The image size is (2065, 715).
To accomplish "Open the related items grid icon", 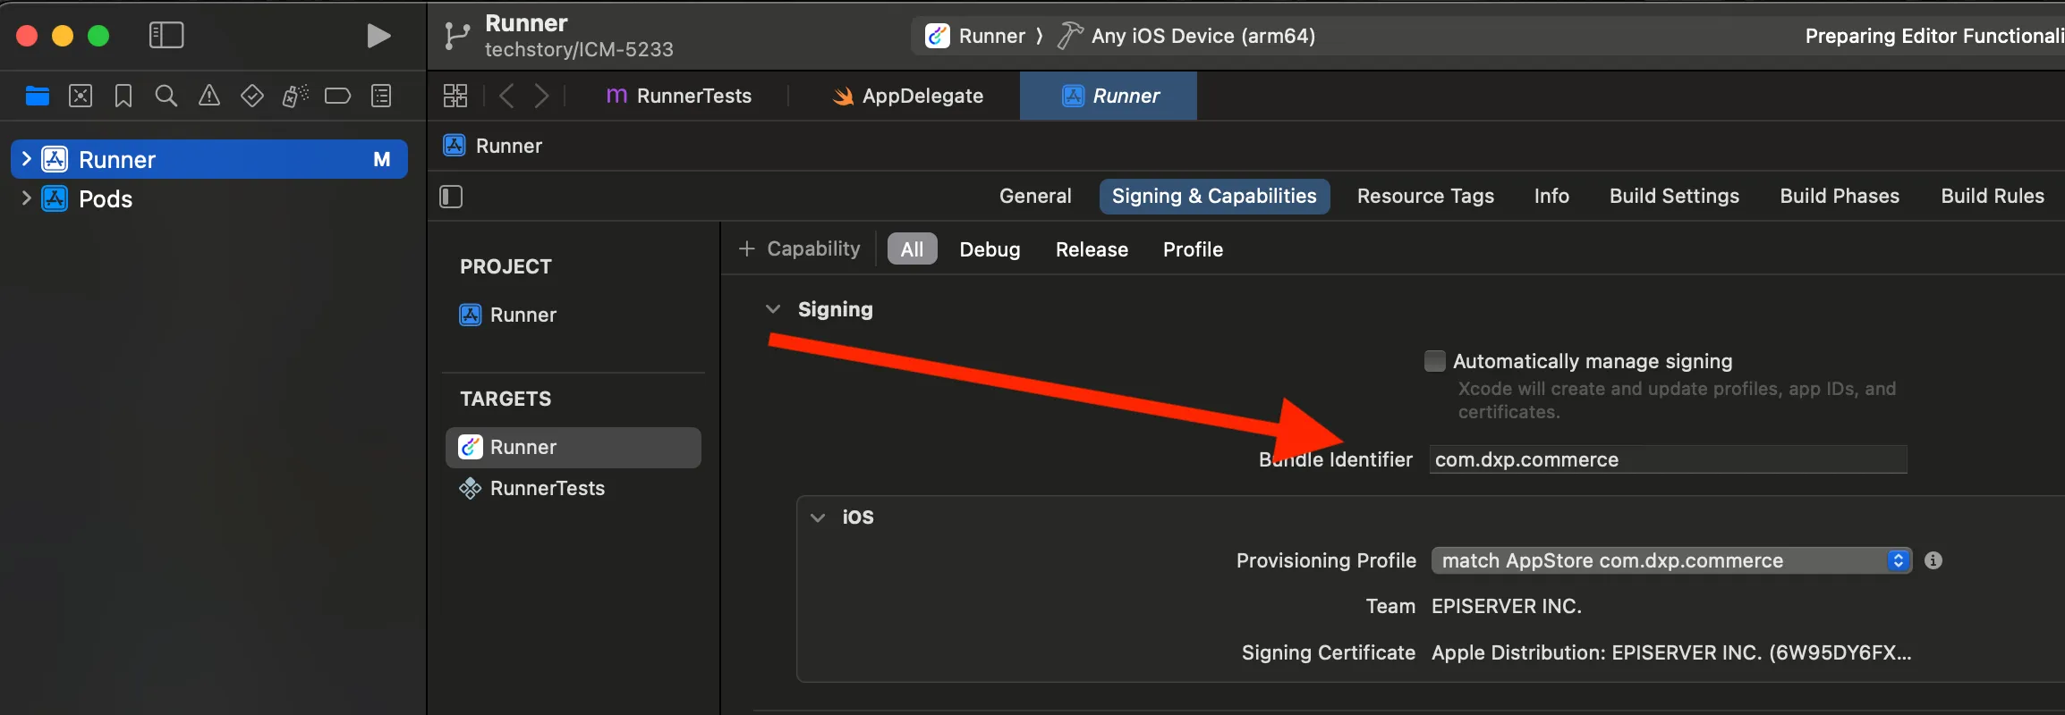I will 455,96.
